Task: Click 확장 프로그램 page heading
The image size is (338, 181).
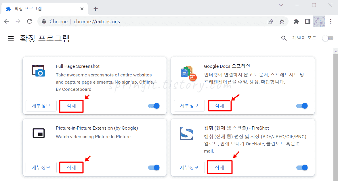Action: tap(45, 38)
